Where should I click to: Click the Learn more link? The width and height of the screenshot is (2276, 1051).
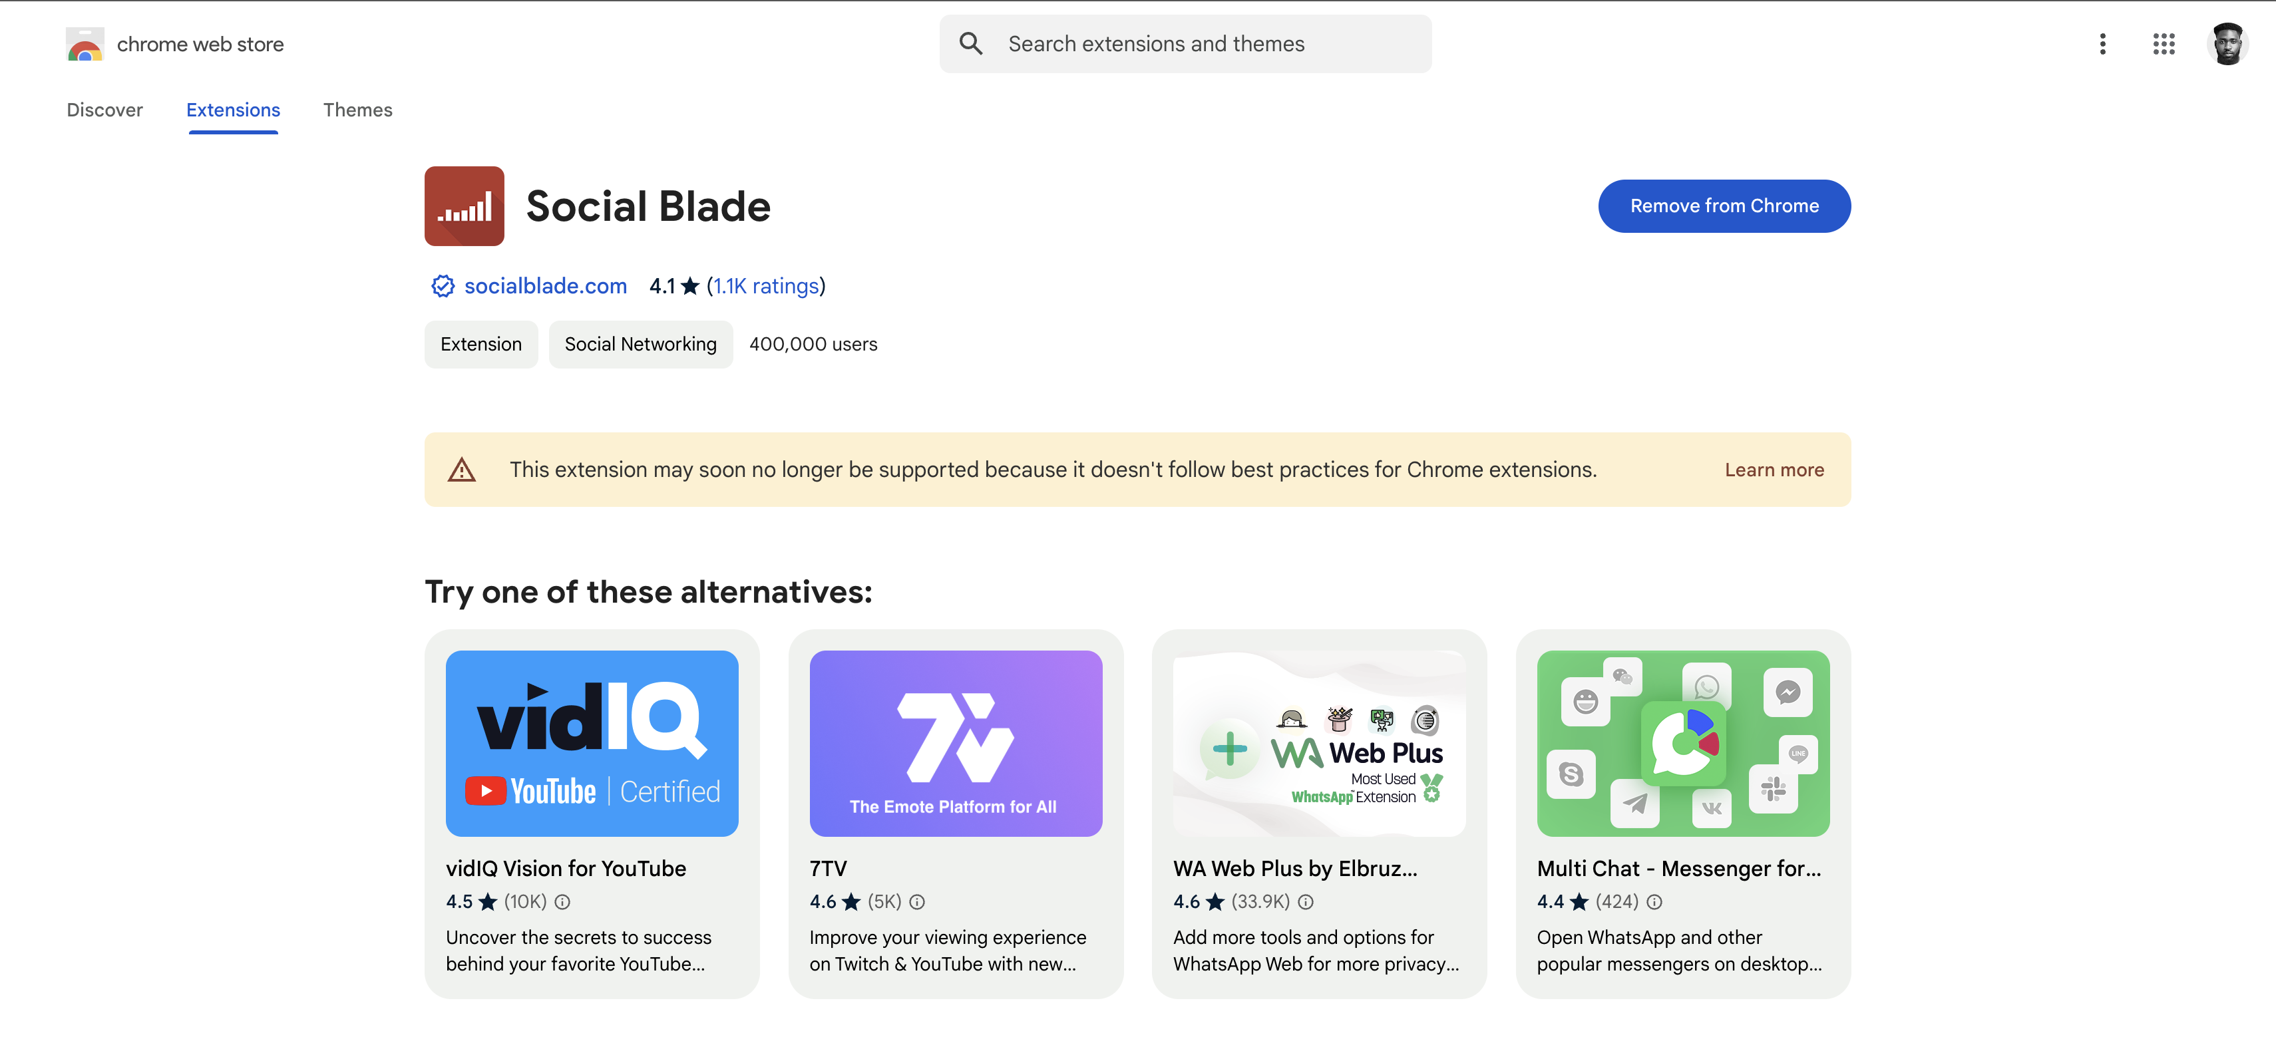point(1774,469)
